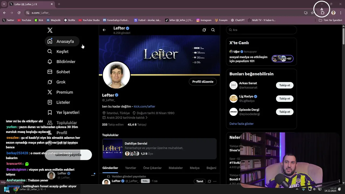Open the Chrome extensions puzzle icon

pos(323,13)
